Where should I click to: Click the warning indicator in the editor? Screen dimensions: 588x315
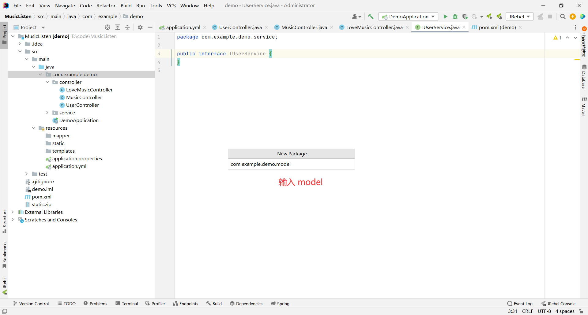[x=557, y=38]
